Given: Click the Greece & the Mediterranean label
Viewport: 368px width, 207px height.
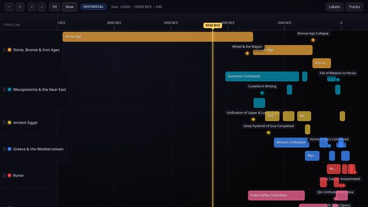Looking at the screenshot, I should pyautogui.click(x=39, y=149).
